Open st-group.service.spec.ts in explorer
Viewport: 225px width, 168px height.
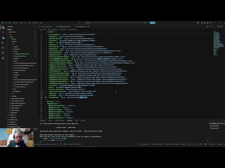click(x=21, y=54)
